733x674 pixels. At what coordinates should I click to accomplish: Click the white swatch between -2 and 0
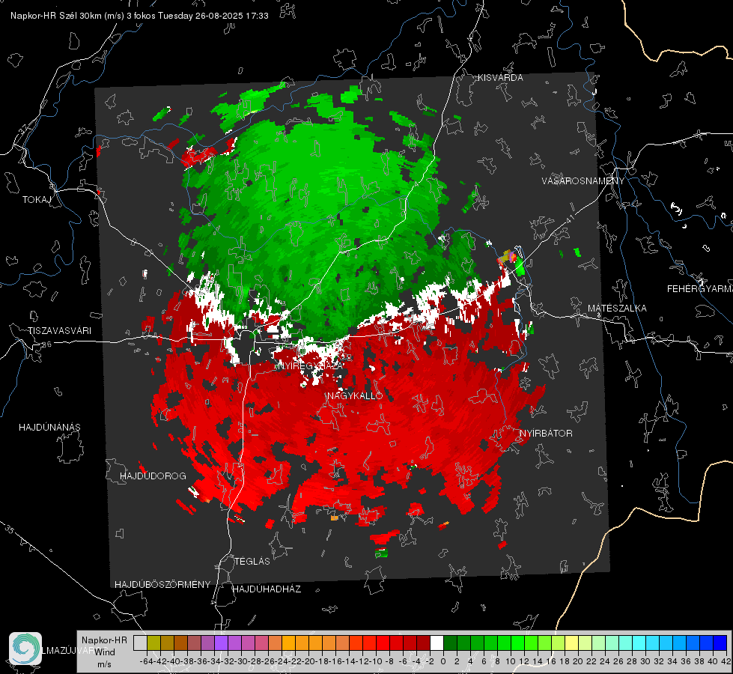(437, 643)
